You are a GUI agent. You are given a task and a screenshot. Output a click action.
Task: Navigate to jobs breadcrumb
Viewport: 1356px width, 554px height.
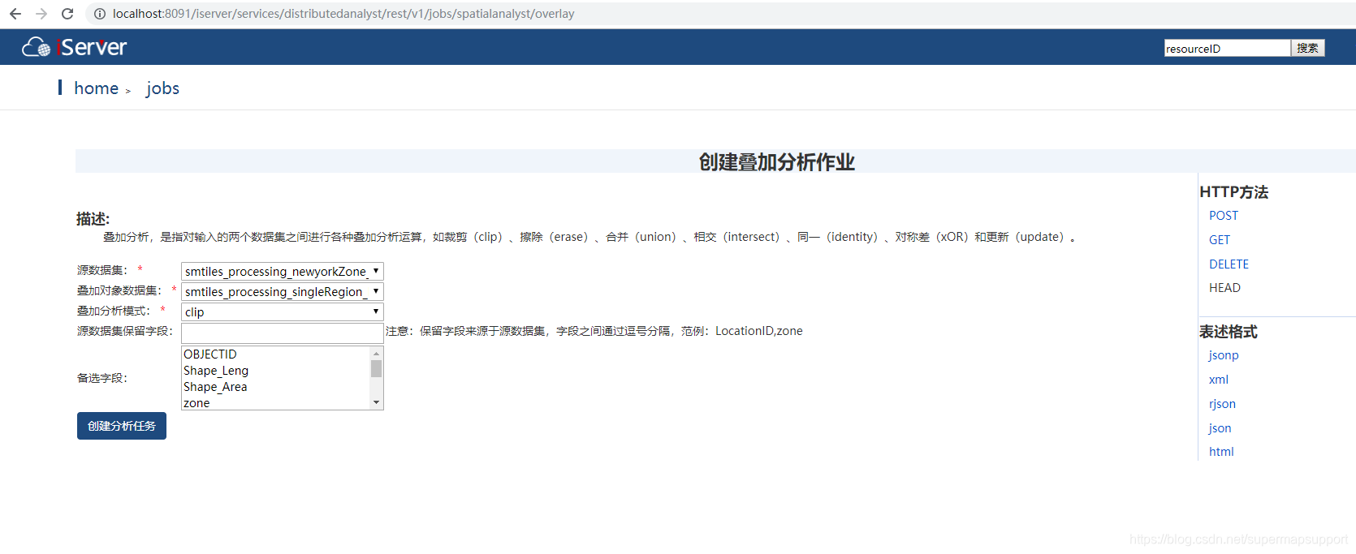(x=162, y=88)
